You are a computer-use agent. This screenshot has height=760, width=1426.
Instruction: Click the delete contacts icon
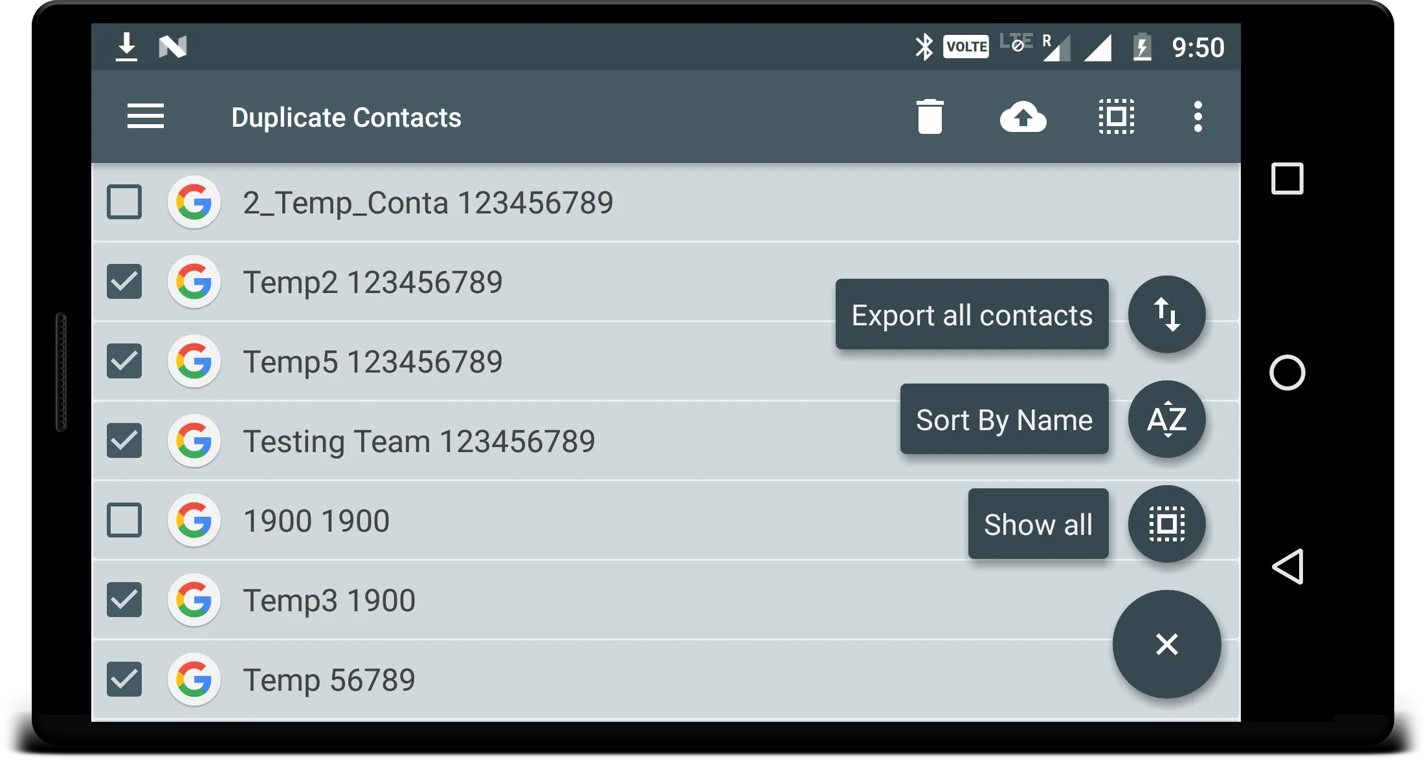(929, 116)
